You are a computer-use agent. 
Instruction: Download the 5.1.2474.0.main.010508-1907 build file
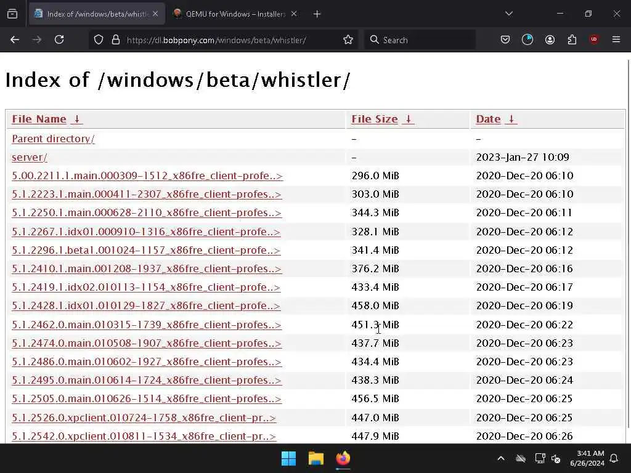tap(147, 343)
